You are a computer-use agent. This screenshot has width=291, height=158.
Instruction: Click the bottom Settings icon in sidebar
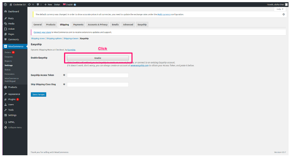(x=6, y=115)
